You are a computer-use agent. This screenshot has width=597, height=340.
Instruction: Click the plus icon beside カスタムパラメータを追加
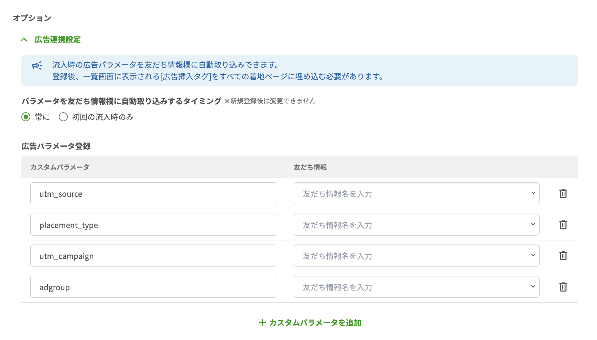coord(262,322)
